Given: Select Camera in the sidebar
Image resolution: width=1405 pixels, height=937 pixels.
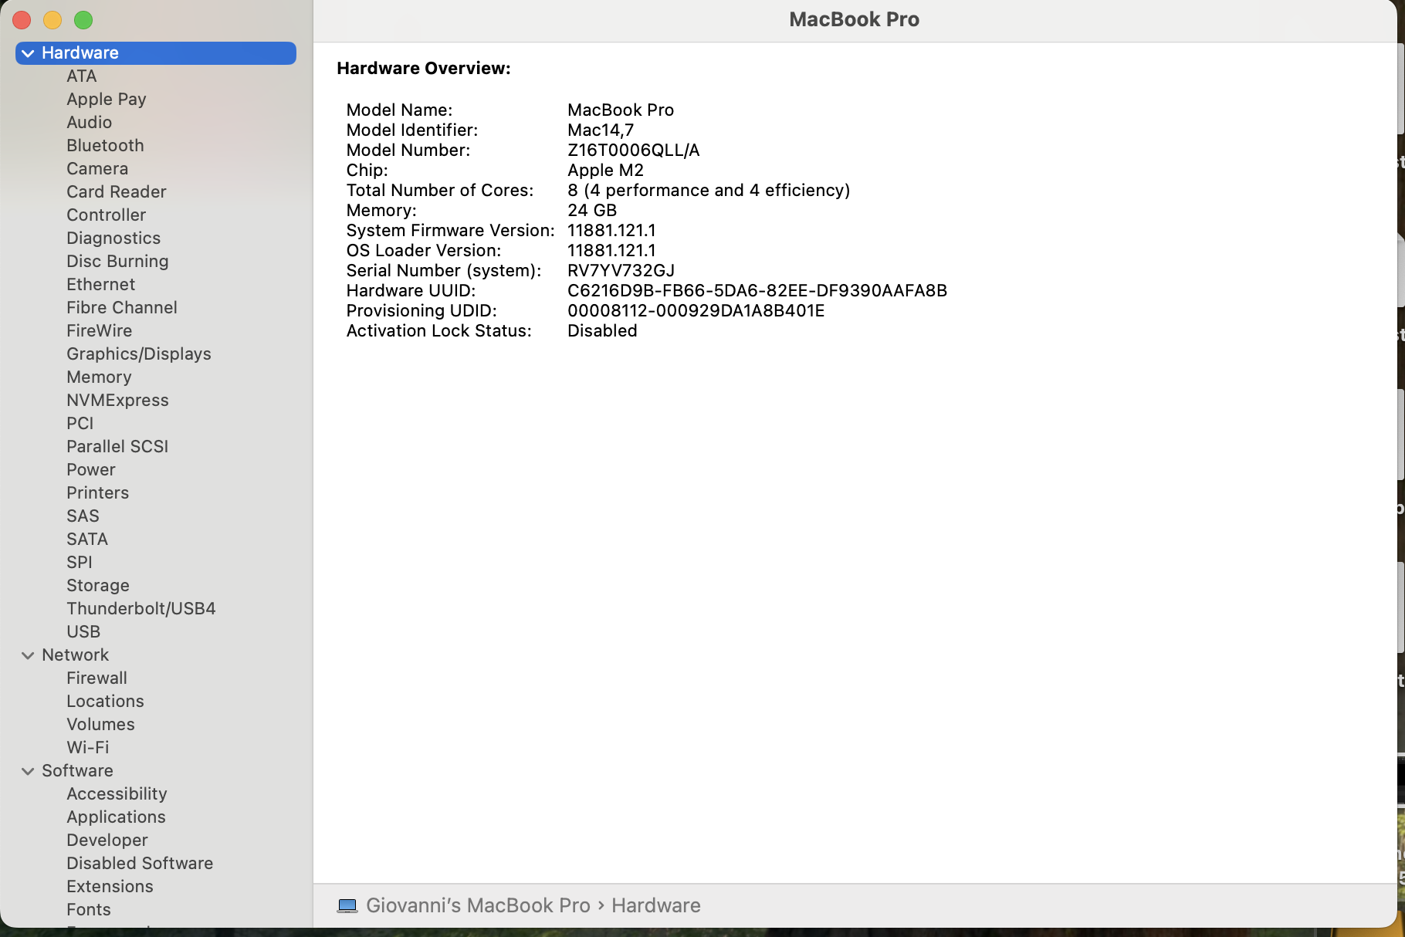Looking at the screenshot, I should pyautogui.click(x=97, y=169).
